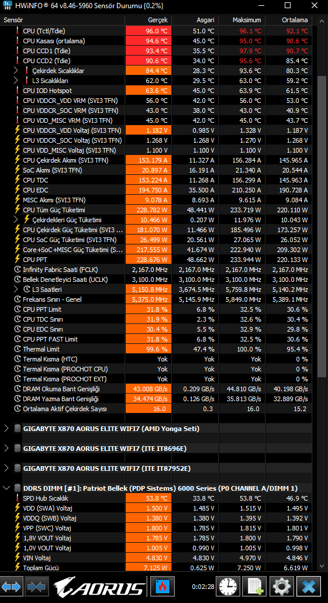Click the Asgari column header
Viewport: 328px width, 603px height.
[195, 20]
